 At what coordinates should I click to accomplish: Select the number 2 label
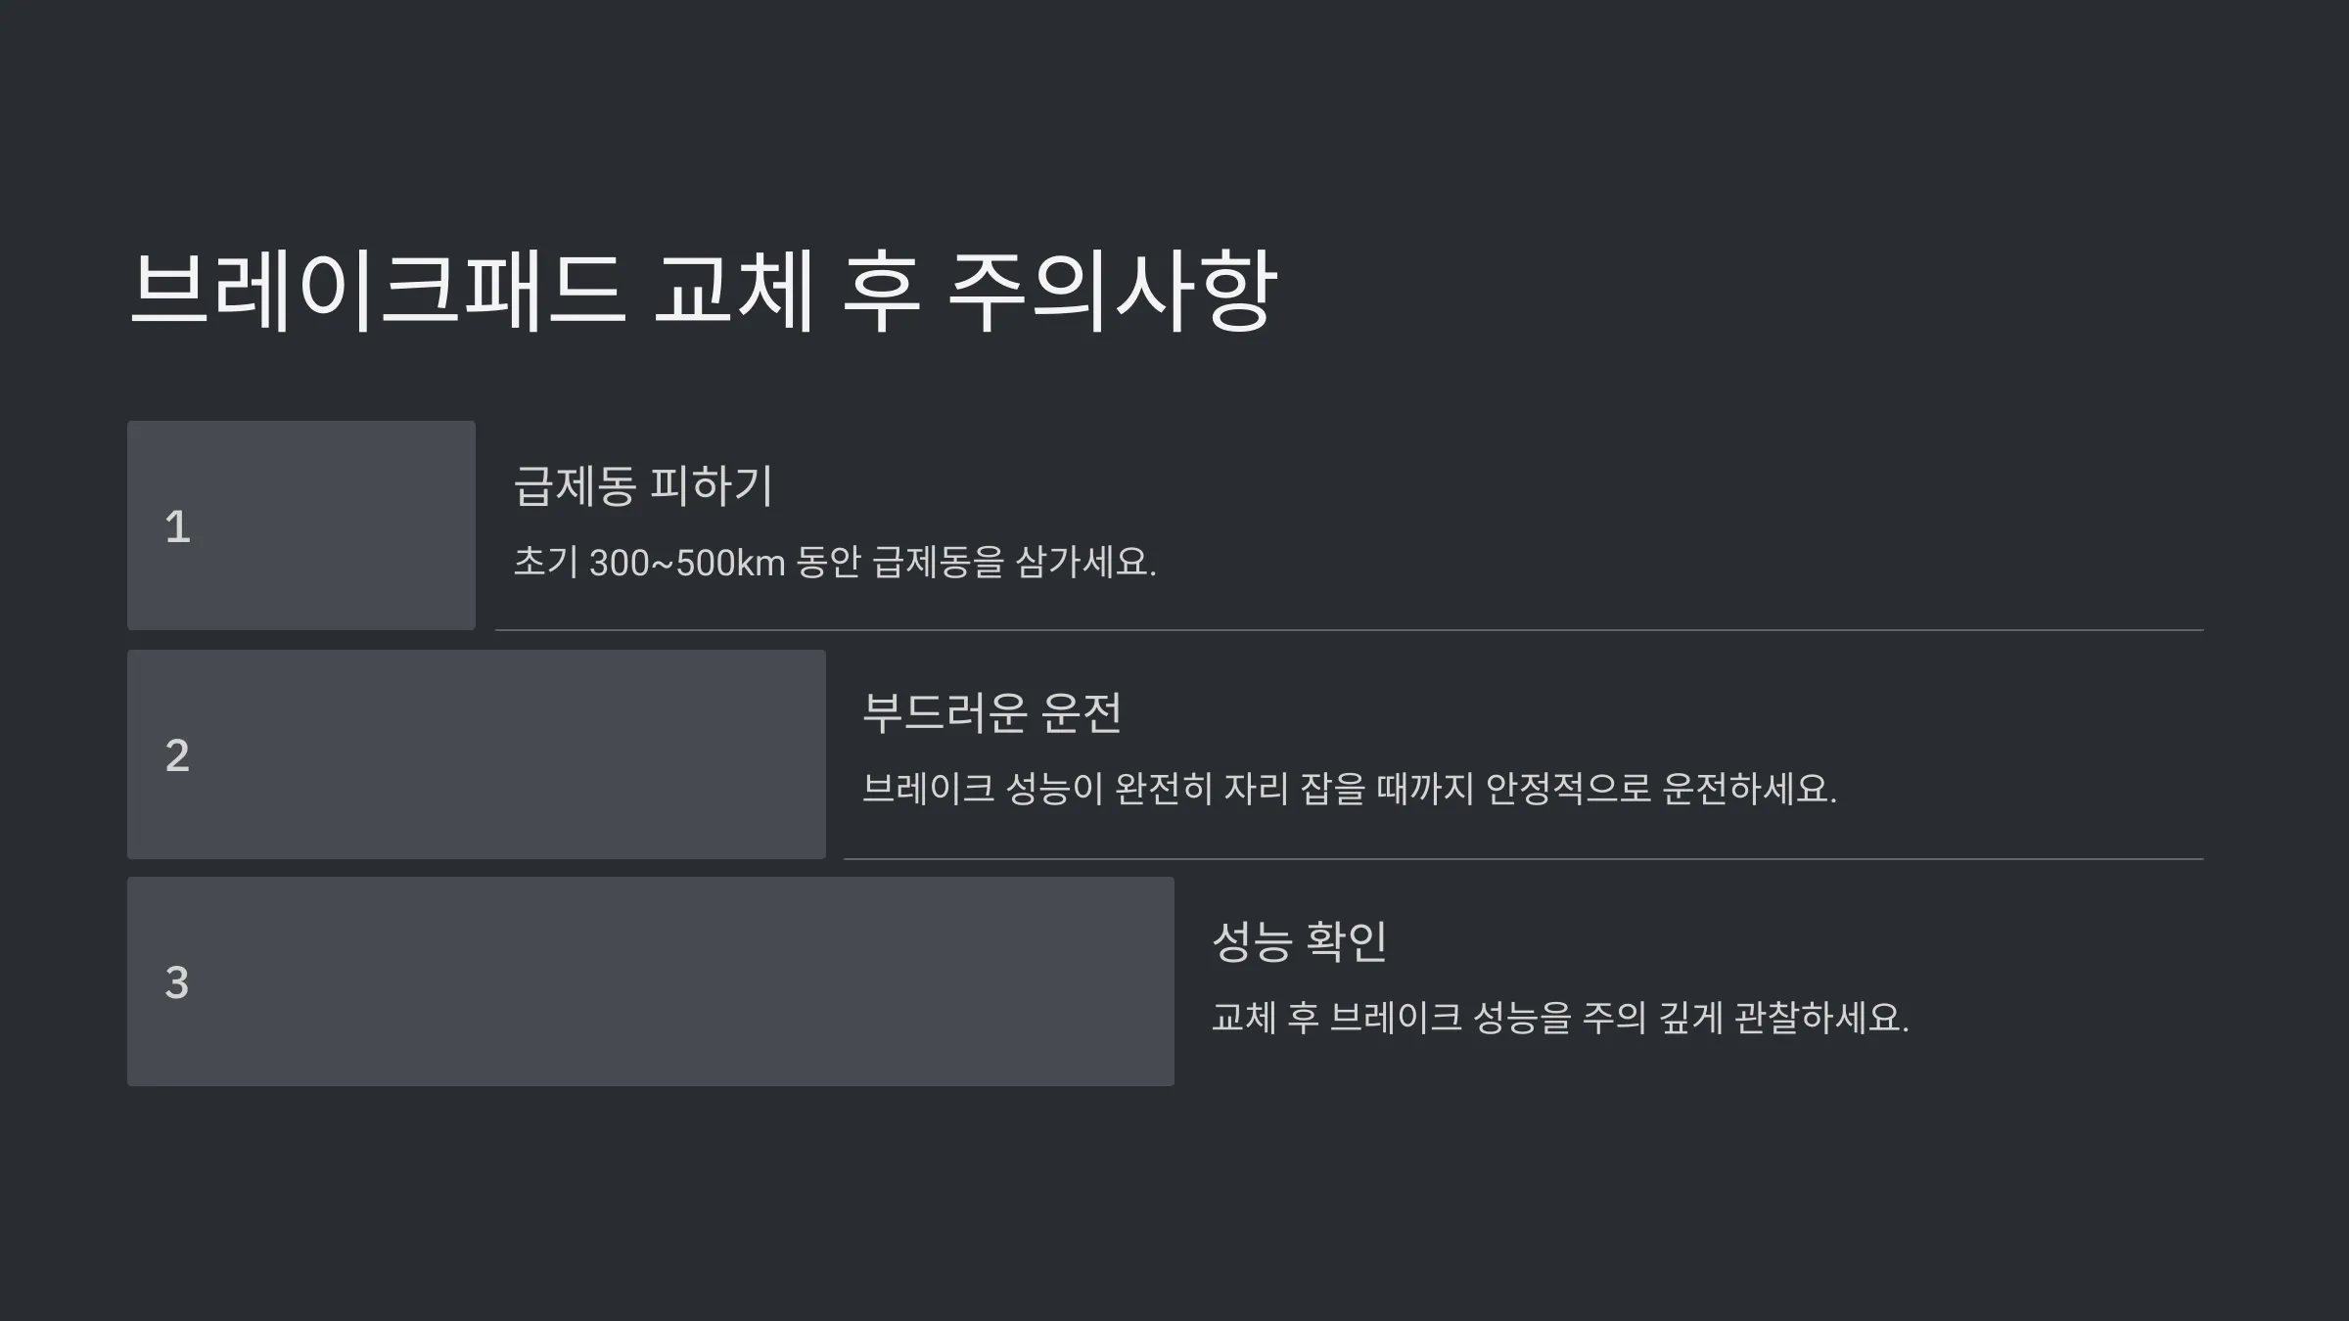pos(177,755)
